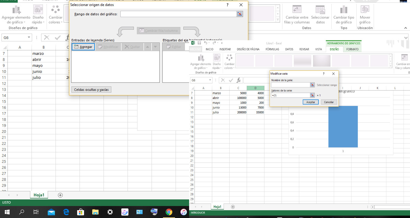Expand chart styles gallery in Libro1 window
The height and width of the screenshot is (218, 410).
pos(390,65)
